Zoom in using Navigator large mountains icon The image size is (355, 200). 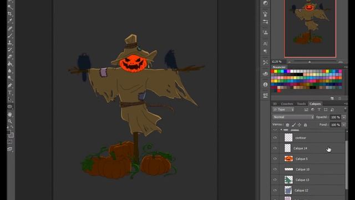point(340,62)
